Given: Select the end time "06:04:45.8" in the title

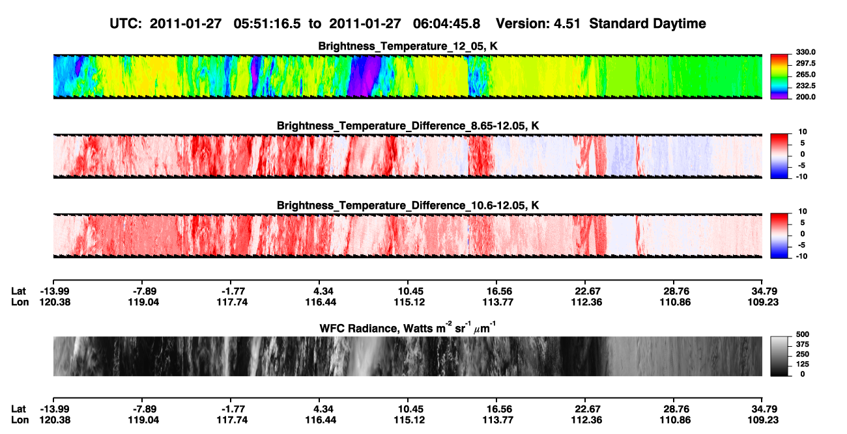Looking at the screenshot, I should tap(448, 24).
